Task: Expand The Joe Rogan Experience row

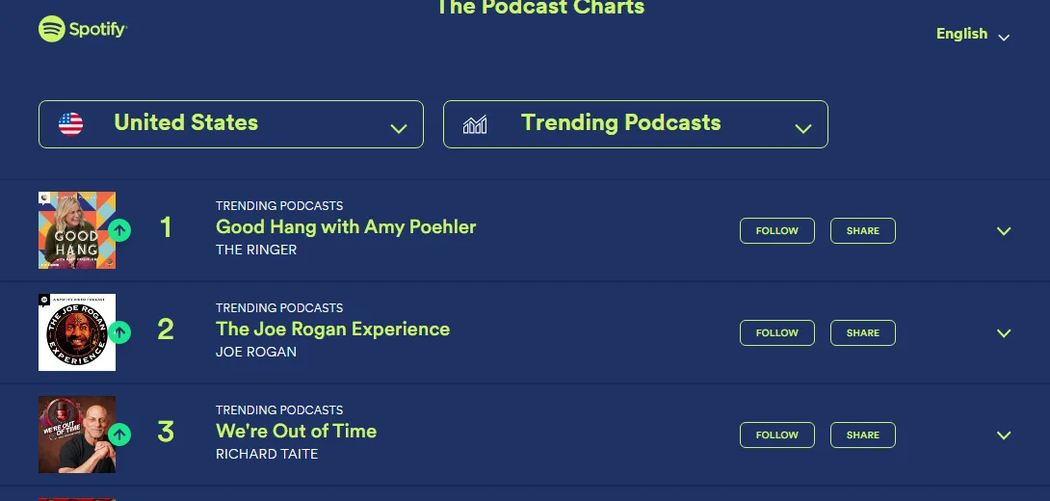Action: coord(1003,333)
